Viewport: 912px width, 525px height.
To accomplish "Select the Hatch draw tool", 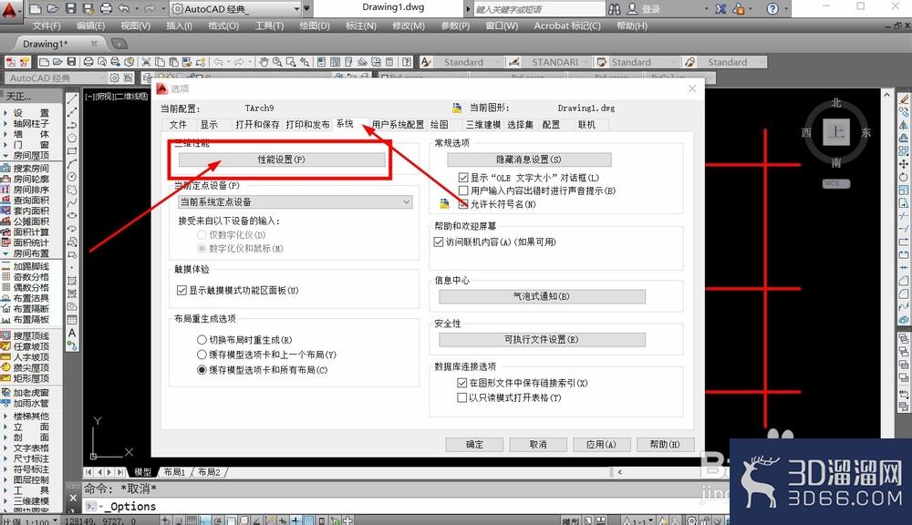I will pos(72,280).
